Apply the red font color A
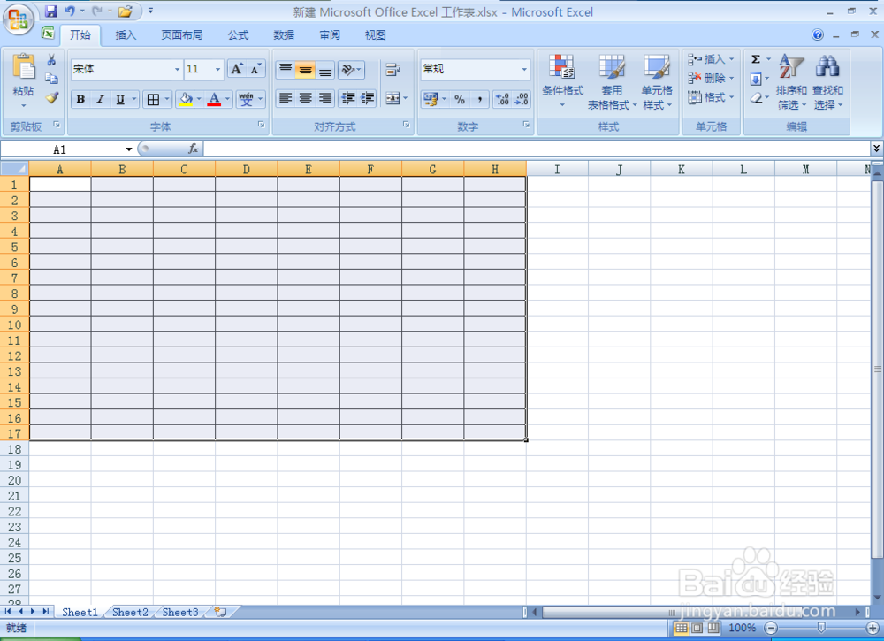 tap(214, 99)
